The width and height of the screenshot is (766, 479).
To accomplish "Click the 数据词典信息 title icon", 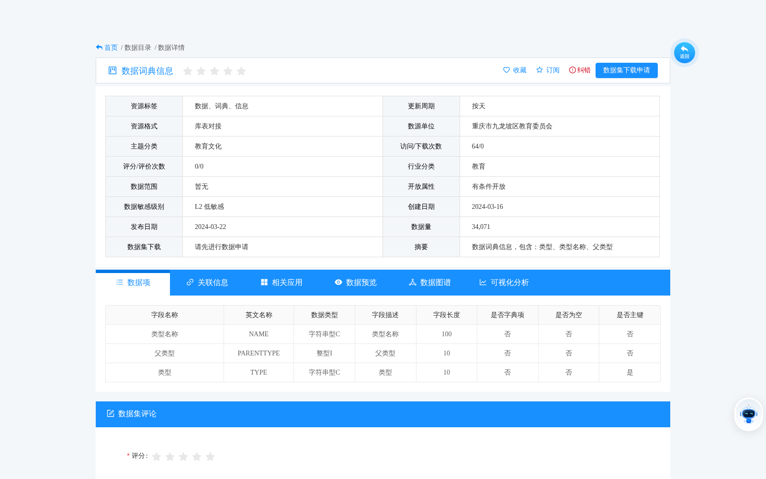I will pyautogui.click(x=113, y=70).
